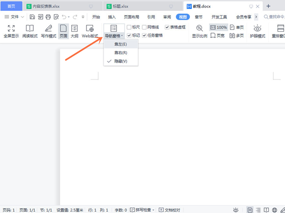
Task: Toggle the Ruler (标尺) checkbox
Action: (x=129, y=27)
